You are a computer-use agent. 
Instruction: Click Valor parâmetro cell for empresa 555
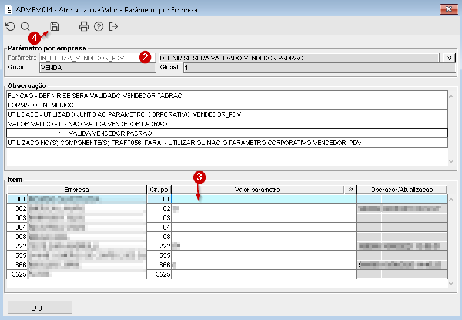[264, 255]
